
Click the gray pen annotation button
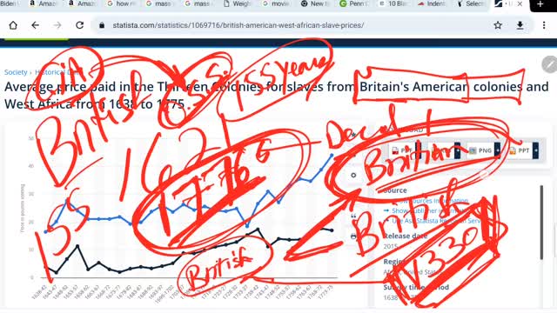pyautogui.click(x=549, y=64)
